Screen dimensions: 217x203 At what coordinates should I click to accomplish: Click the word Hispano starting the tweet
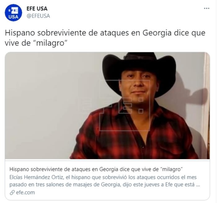click(20, 33)
